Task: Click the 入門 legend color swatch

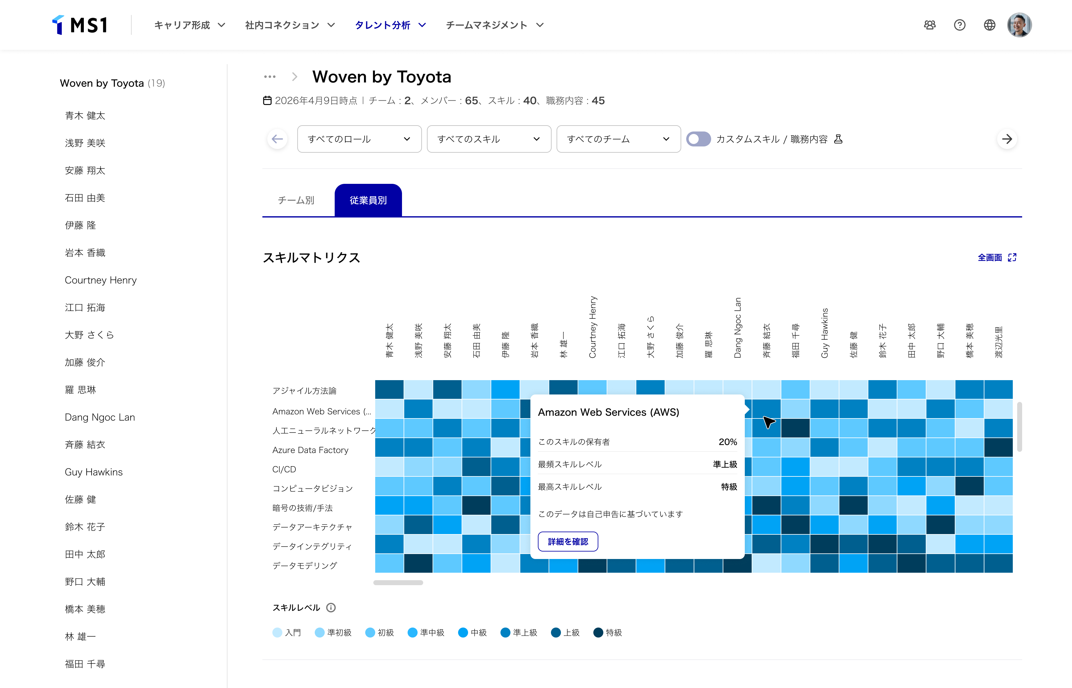Action: click(x=277, y=633)
